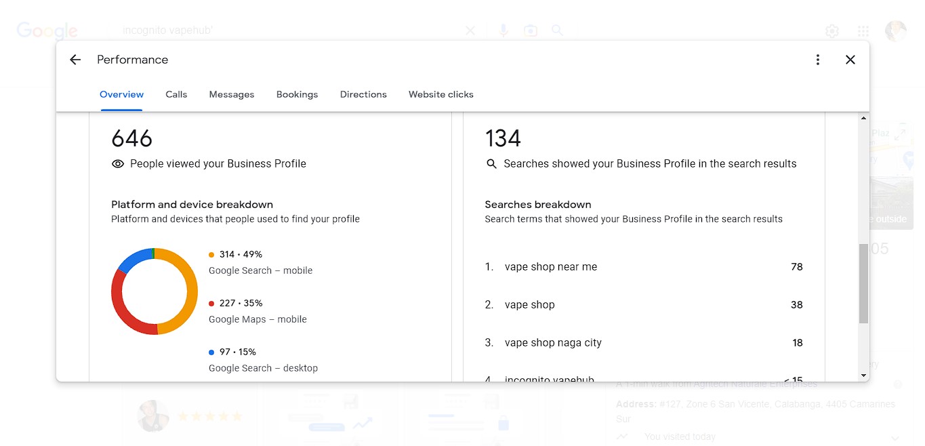Click the 'vape shop near me' search term

551,267
